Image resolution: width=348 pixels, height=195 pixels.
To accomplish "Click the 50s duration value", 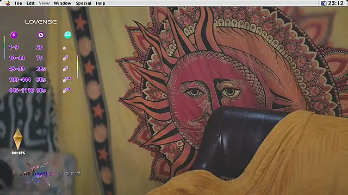I will pyautogui.click(x=41, y=80).
